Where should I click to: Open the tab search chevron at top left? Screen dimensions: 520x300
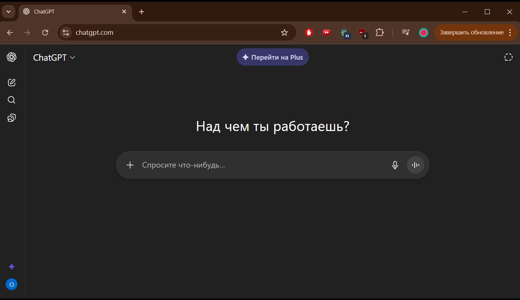click(9, 11)
